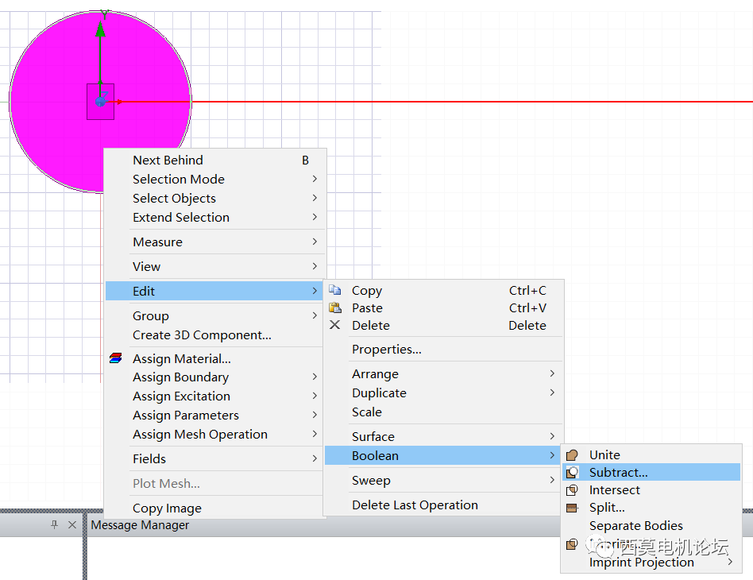
Task: Choose Scale from Edit submenu
Action: [x=444, y=412]
